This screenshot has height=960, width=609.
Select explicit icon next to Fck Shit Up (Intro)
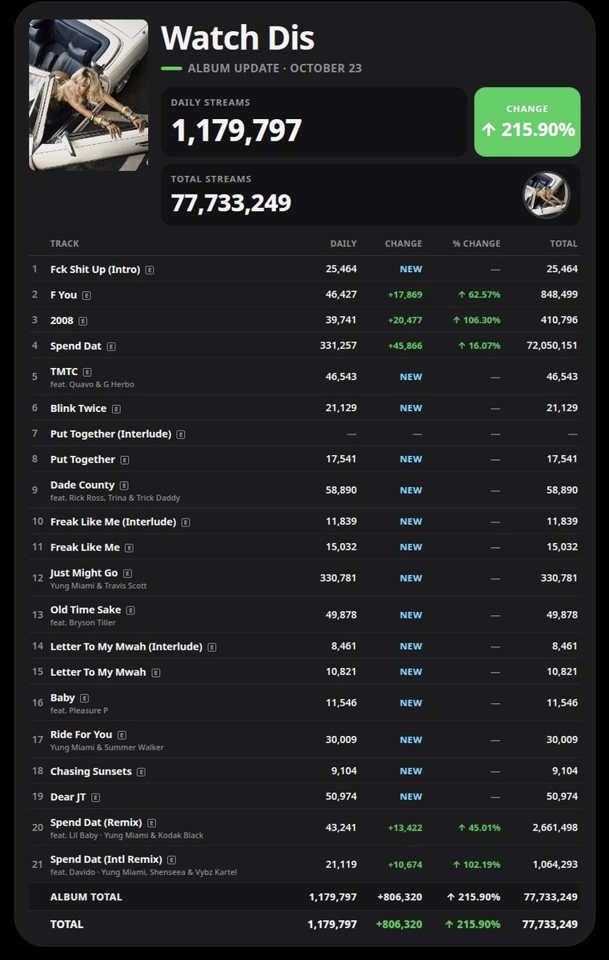pyautogui.click(x=150, y=270)
